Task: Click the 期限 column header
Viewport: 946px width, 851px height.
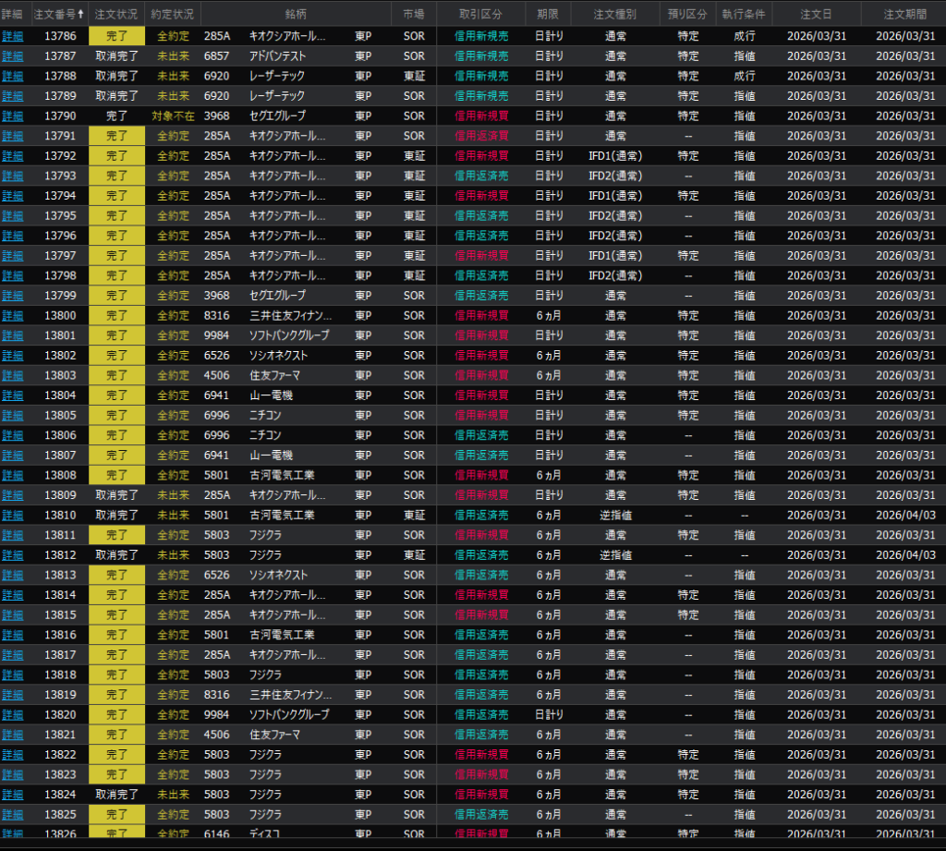Action: (x=548, y=14)
